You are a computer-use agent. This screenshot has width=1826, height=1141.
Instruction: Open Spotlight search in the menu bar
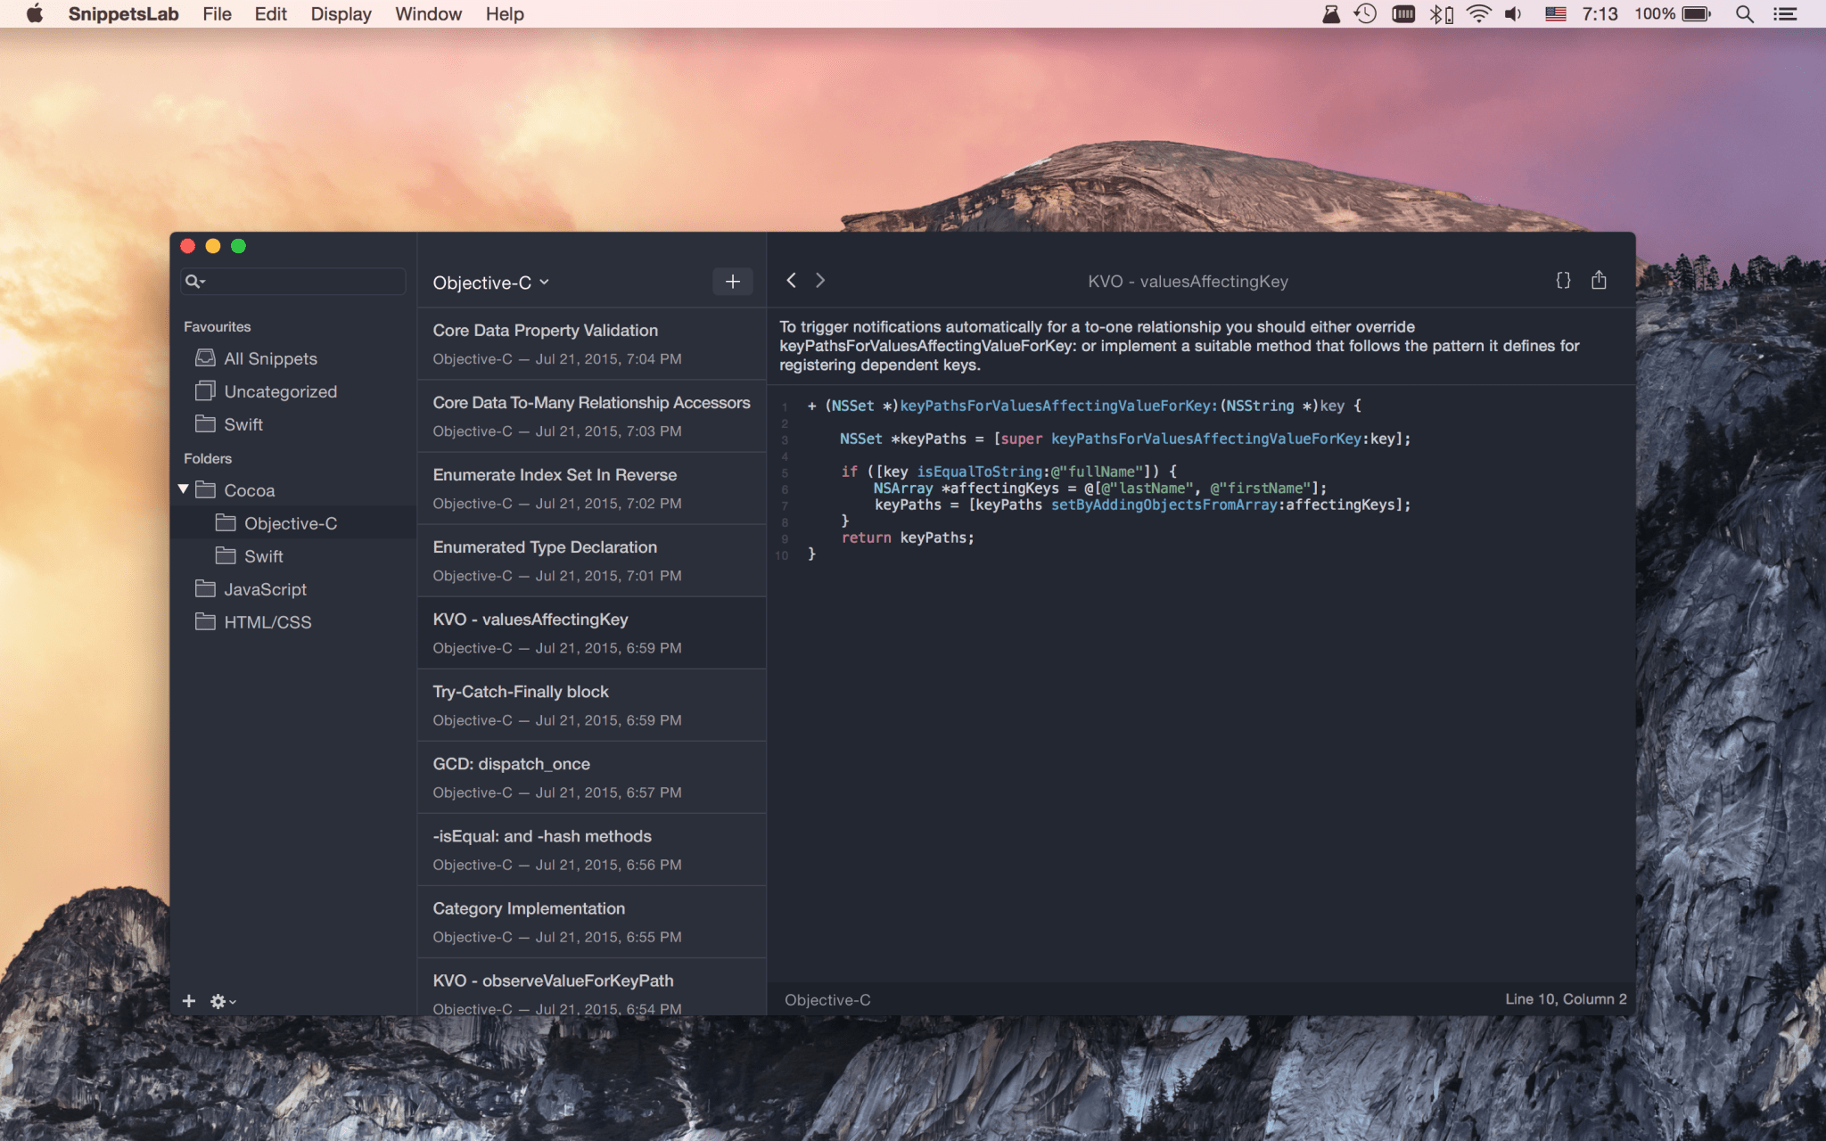tap(1744, 14)
